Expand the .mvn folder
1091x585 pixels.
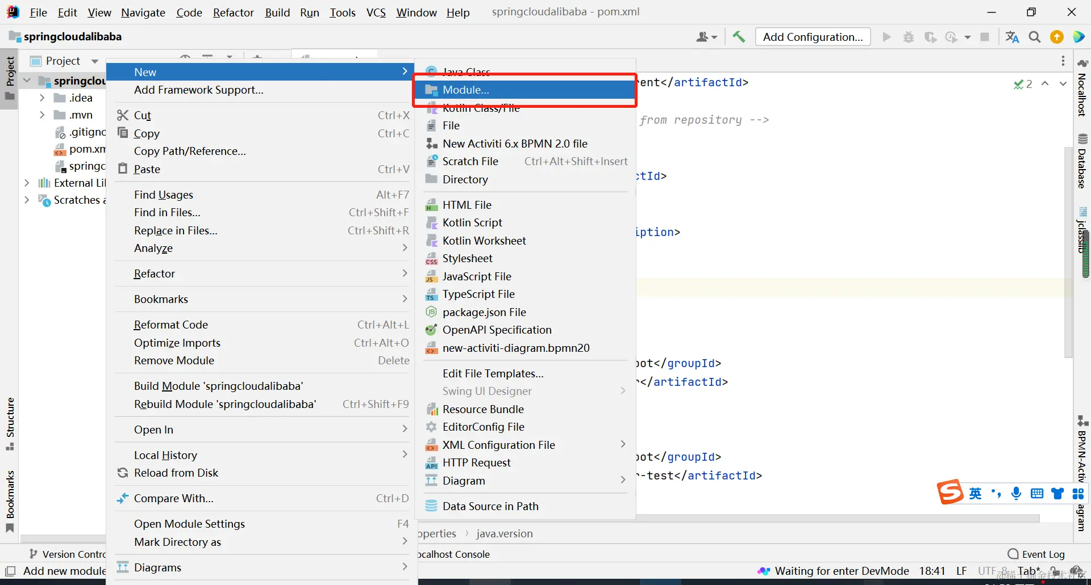[x=42, y=115]
